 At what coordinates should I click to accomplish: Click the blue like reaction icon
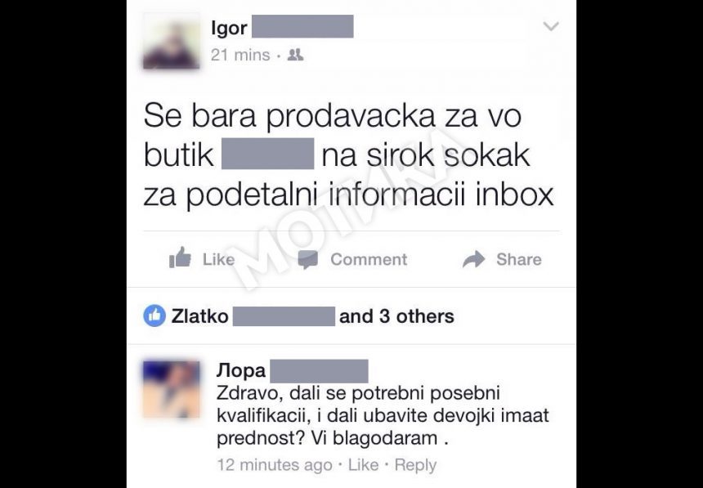pos(154,316)
